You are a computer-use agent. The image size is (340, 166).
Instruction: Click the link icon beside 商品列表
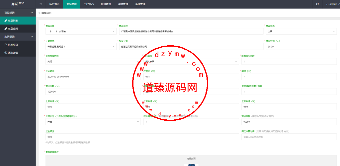click(6, 21)
